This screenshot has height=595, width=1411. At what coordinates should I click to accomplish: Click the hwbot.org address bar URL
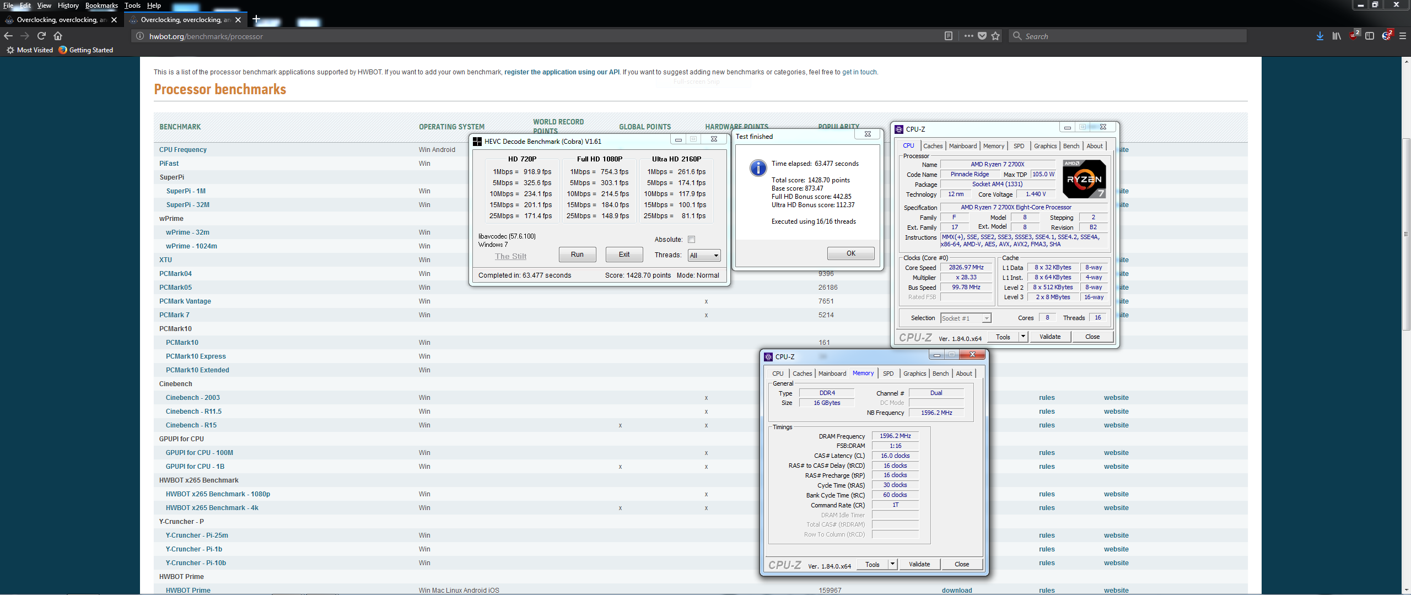point(206,36)
